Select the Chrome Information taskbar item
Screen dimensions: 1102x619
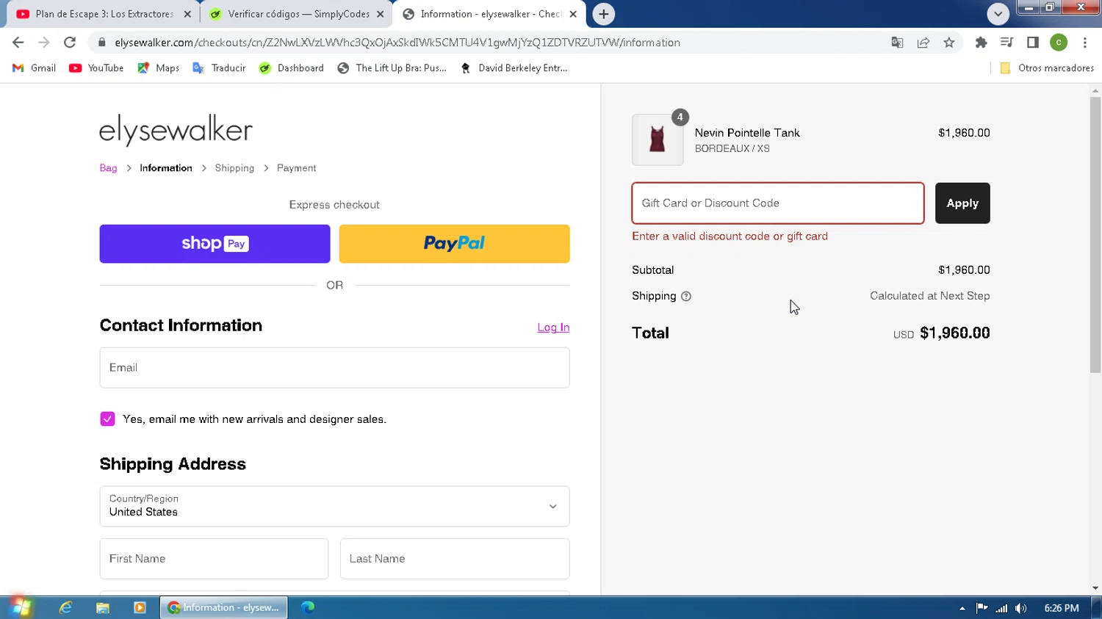pyautogui.click(x=224, y=607)
